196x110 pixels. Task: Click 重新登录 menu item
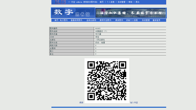point(156,20)
